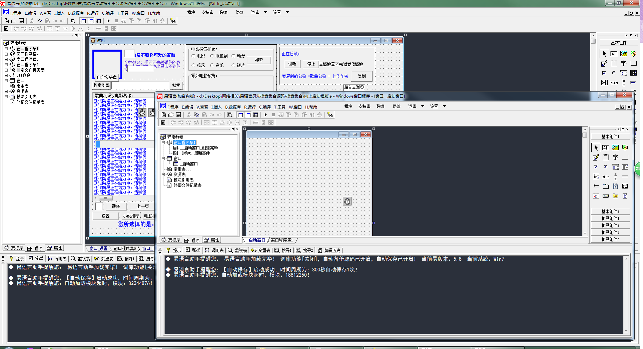
Task: Expand 模块引用表 in back window tree
Action: point(6,97)
